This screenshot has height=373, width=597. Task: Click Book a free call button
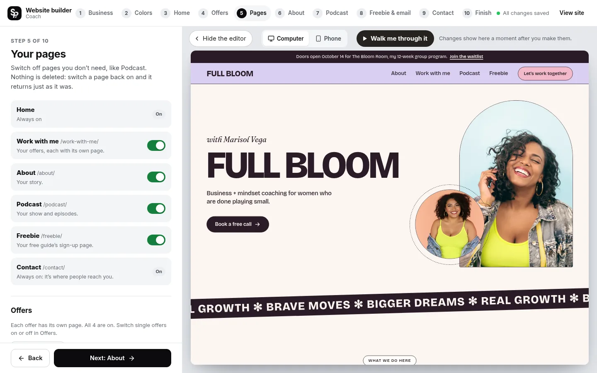[x=238, y=224]
